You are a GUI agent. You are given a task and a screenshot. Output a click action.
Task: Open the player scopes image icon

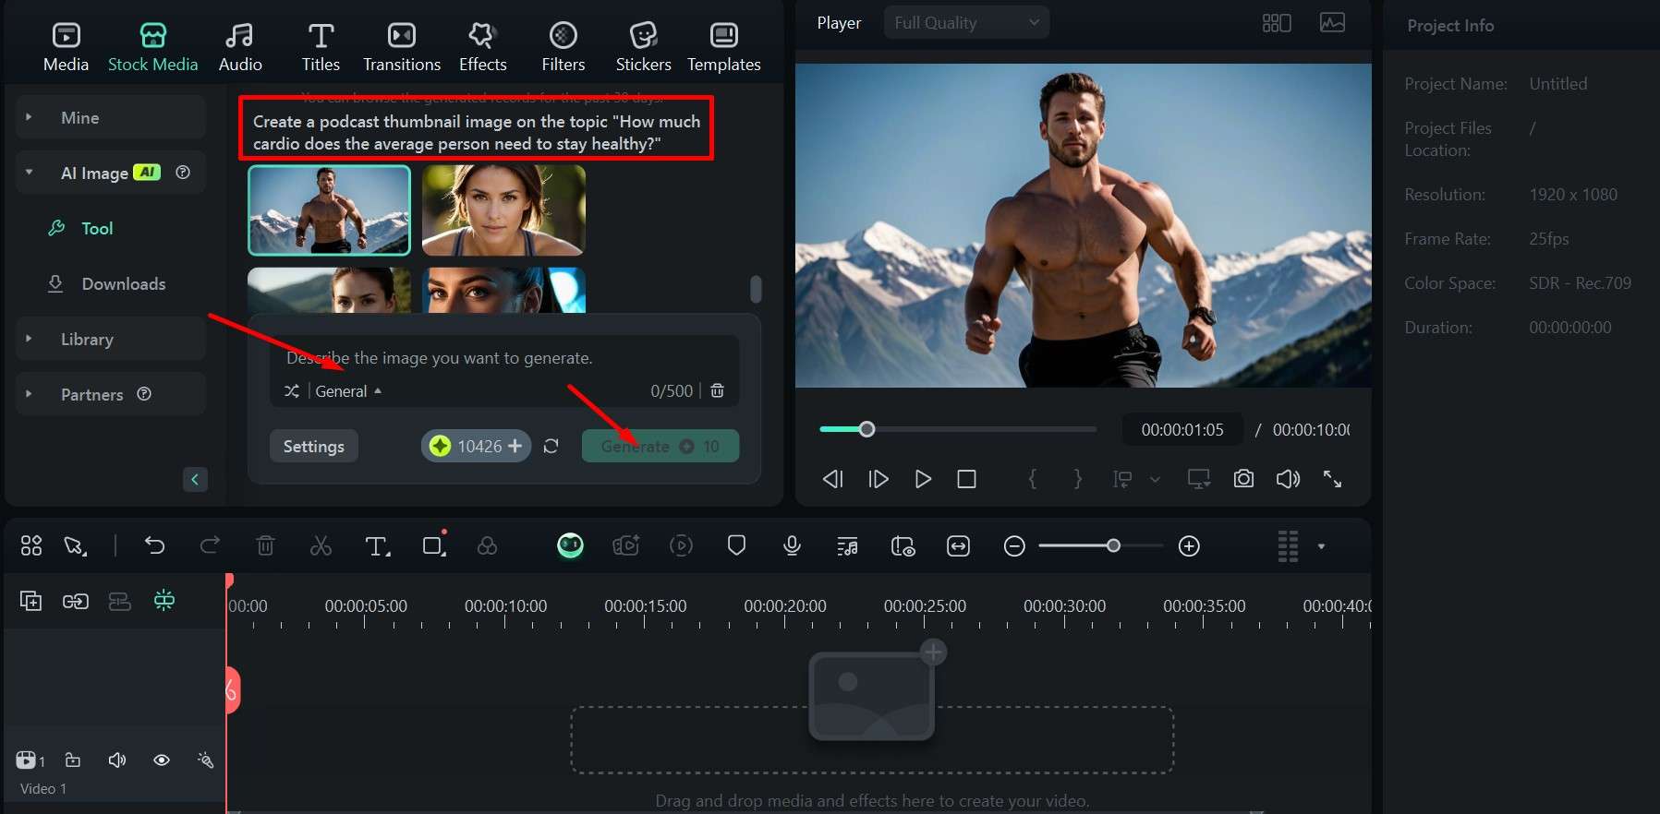click(x=1332, y=22)
